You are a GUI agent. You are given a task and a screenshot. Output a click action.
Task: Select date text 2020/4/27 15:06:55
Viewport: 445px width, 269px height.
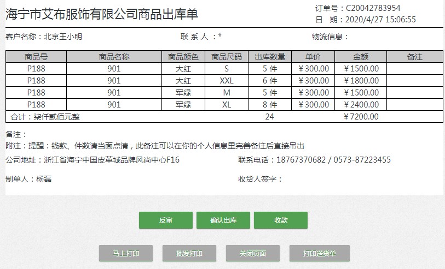pyautogui.click(x=380, y=20)
